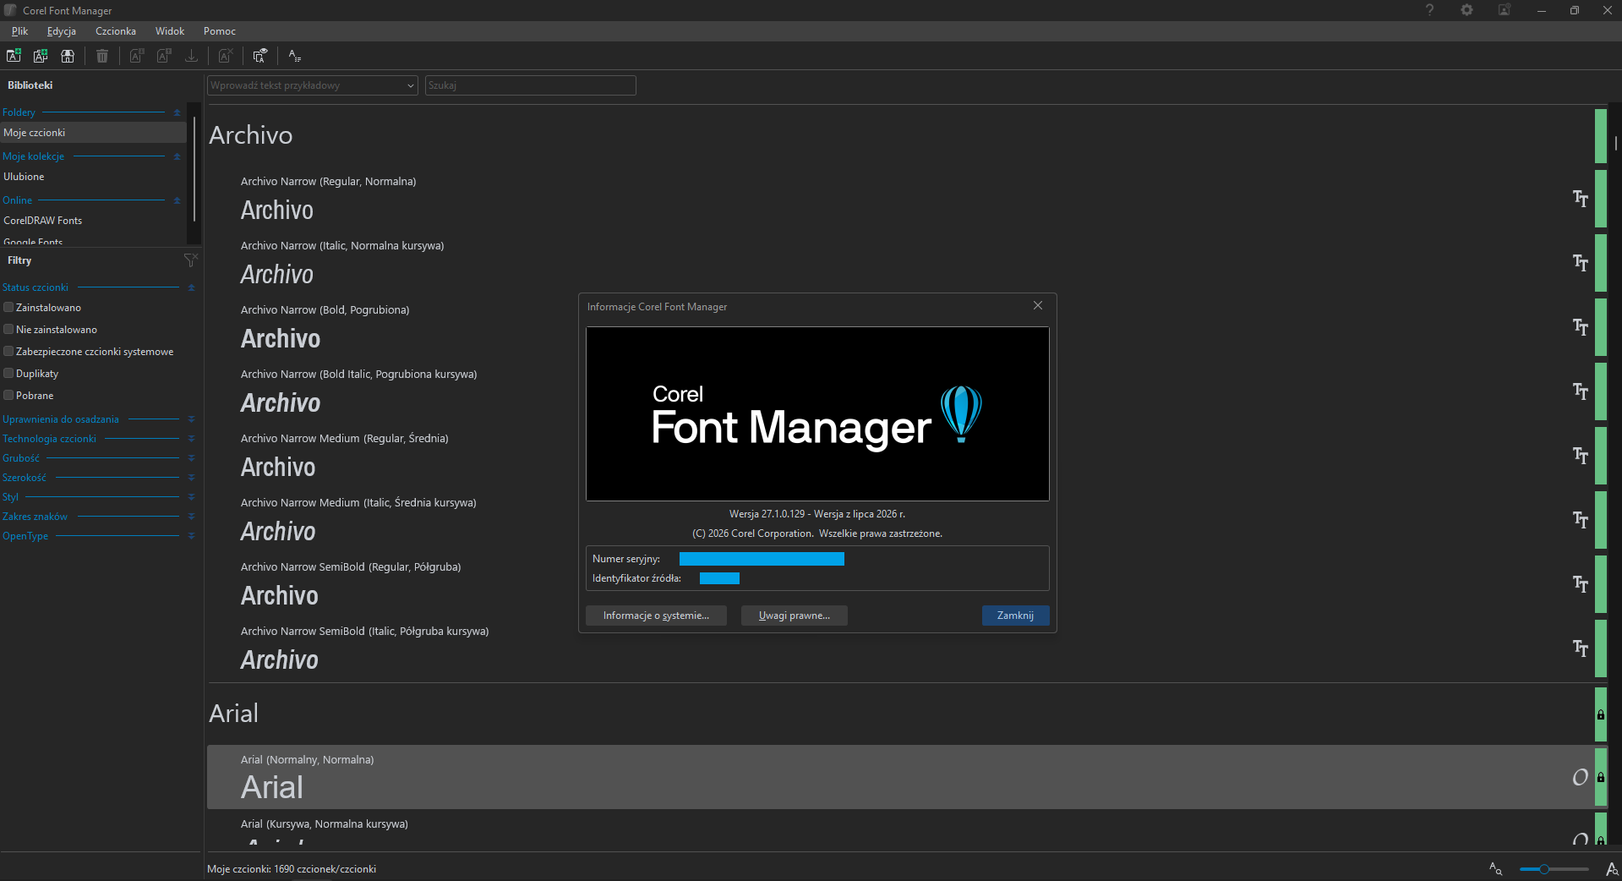Screen dimensions: 1622x881
Task: Click the clear filters funnel icon
Action: (x=190, y=260)
